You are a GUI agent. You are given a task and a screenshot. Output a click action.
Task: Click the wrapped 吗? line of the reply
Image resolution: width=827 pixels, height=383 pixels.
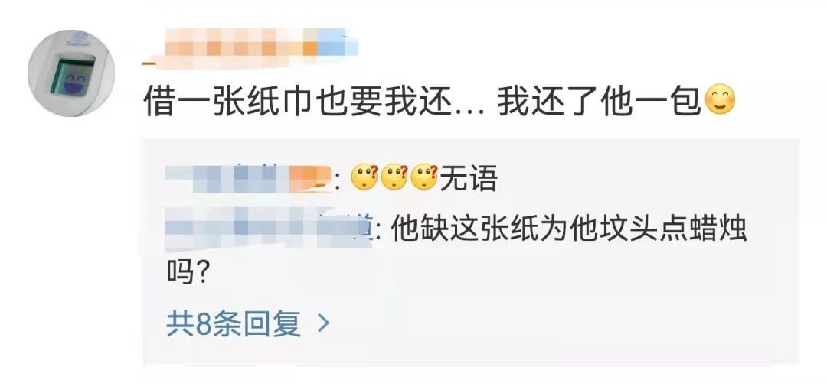(x=188, y=272)
